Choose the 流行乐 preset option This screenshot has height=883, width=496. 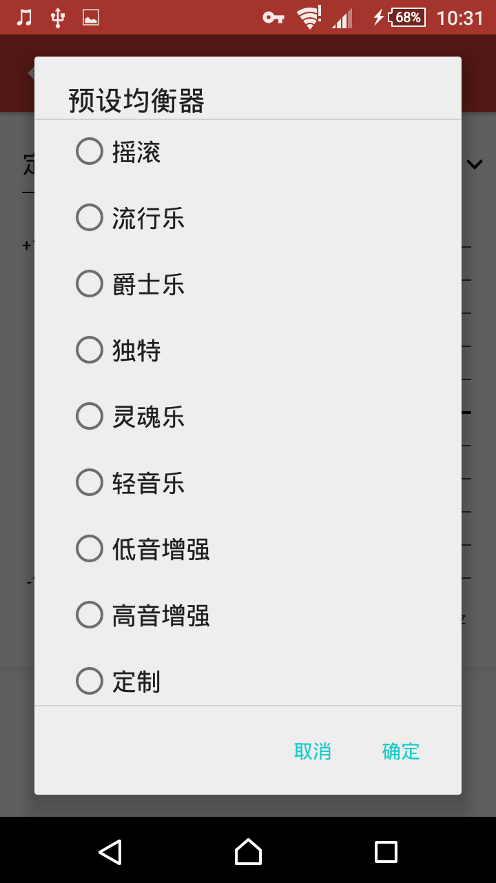[x=248, y=218]
